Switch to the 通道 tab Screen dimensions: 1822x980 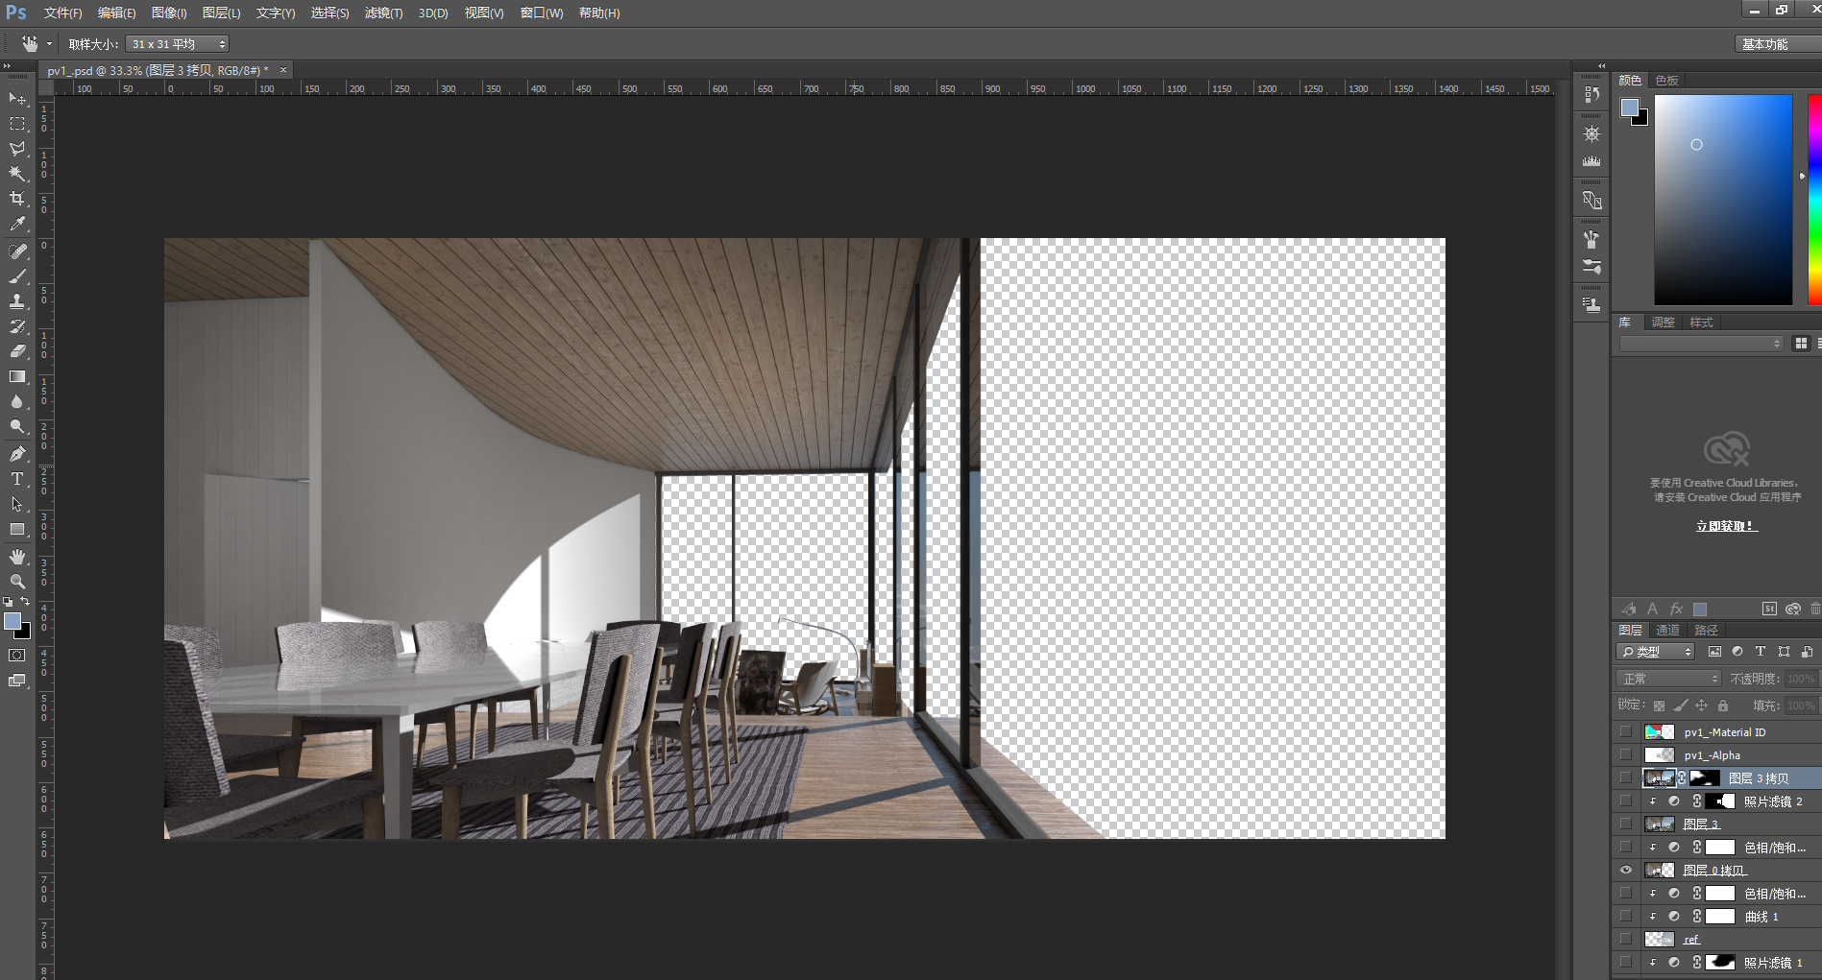coord(1667,631)
